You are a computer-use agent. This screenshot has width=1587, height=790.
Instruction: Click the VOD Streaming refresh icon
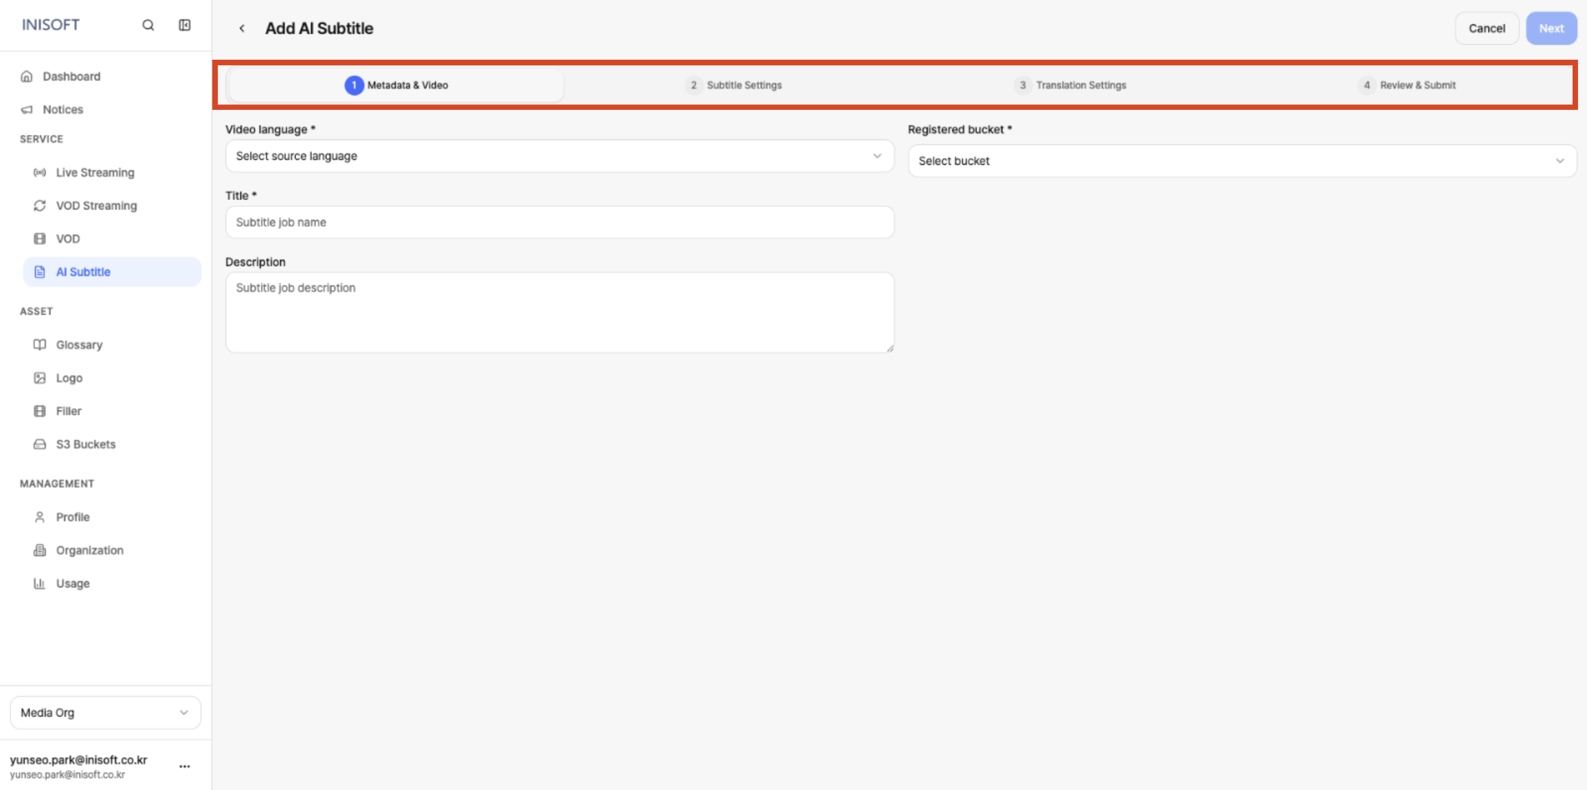pyautogui.click(x=40, y=205)
